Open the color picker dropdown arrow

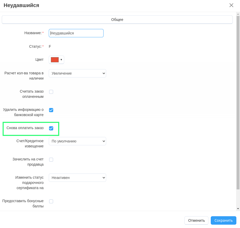tap(61, 60)
